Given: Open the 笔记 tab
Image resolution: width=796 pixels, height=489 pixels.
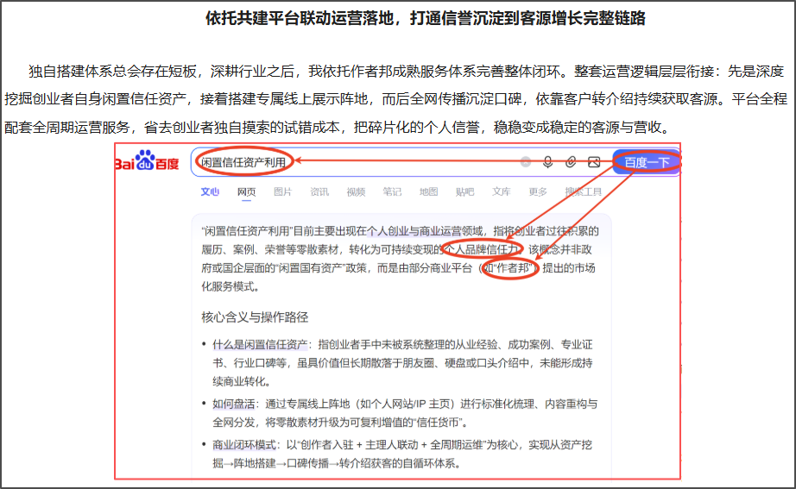Looking at the screenshot, I should click(392, 191).
